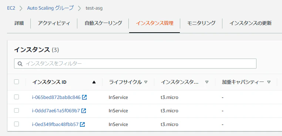Viewport: 282px width, 136px height.
Task: Check the box for i-065bed872bab8c846
Action: pyautogui.click(x=17, y=97)
